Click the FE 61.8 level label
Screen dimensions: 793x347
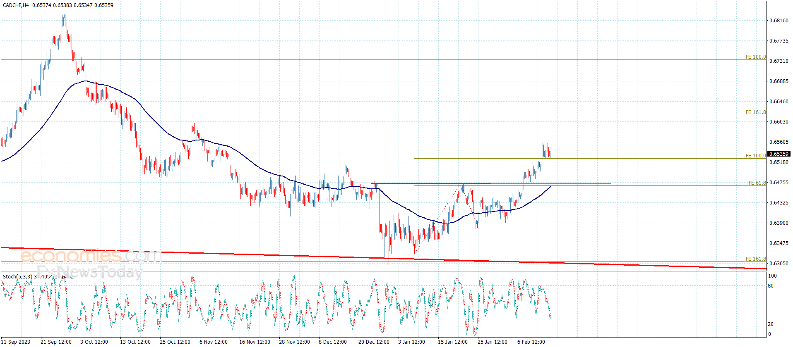757,183
